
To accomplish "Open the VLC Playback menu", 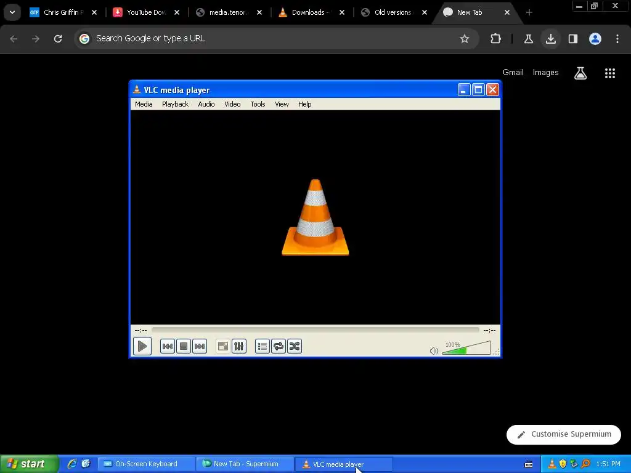I will [x=175, y=103].
